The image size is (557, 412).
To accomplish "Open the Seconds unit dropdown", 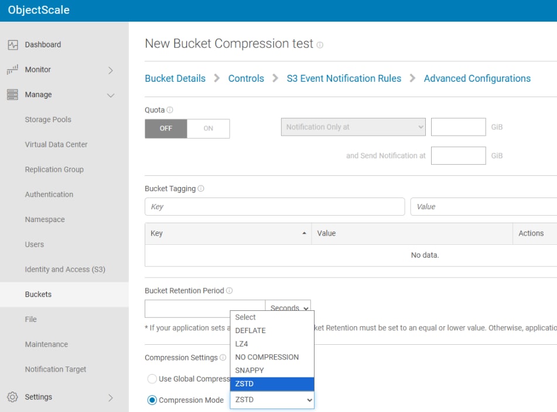I will tap(288, 306).
